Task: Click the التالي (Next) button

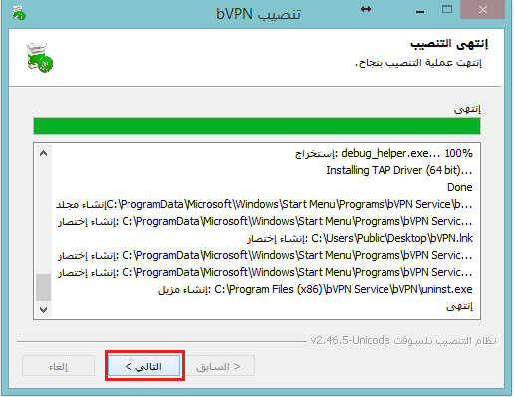Action: click(x=144, y=366)
